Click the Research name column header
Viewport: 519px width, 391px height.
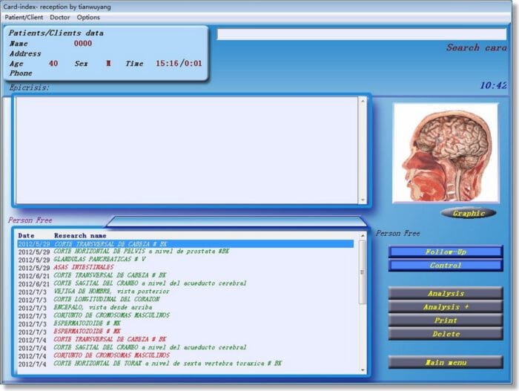(x=80, y=236)
